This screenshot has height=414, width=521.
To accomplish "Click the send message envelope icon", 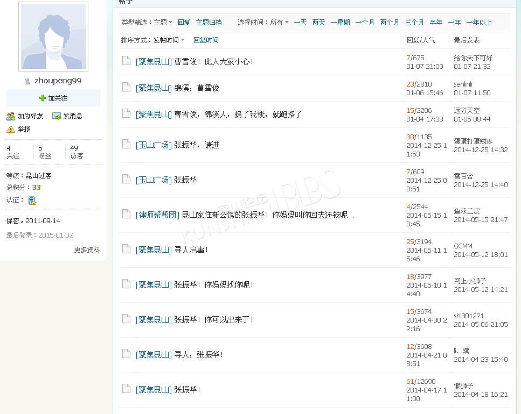I will 57,116.
